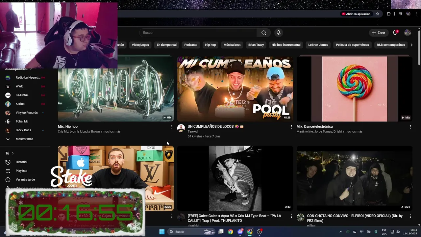Open Ver más tarde in the sidebar
The height and width of the screenshot is (237, 421).
coord(25,179)
